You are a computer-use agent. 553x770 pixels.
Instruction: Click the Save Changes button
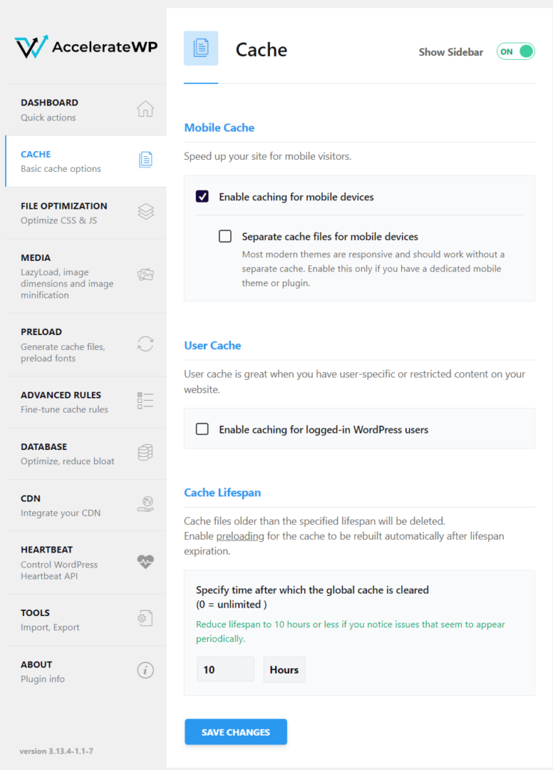click(235, 732)
